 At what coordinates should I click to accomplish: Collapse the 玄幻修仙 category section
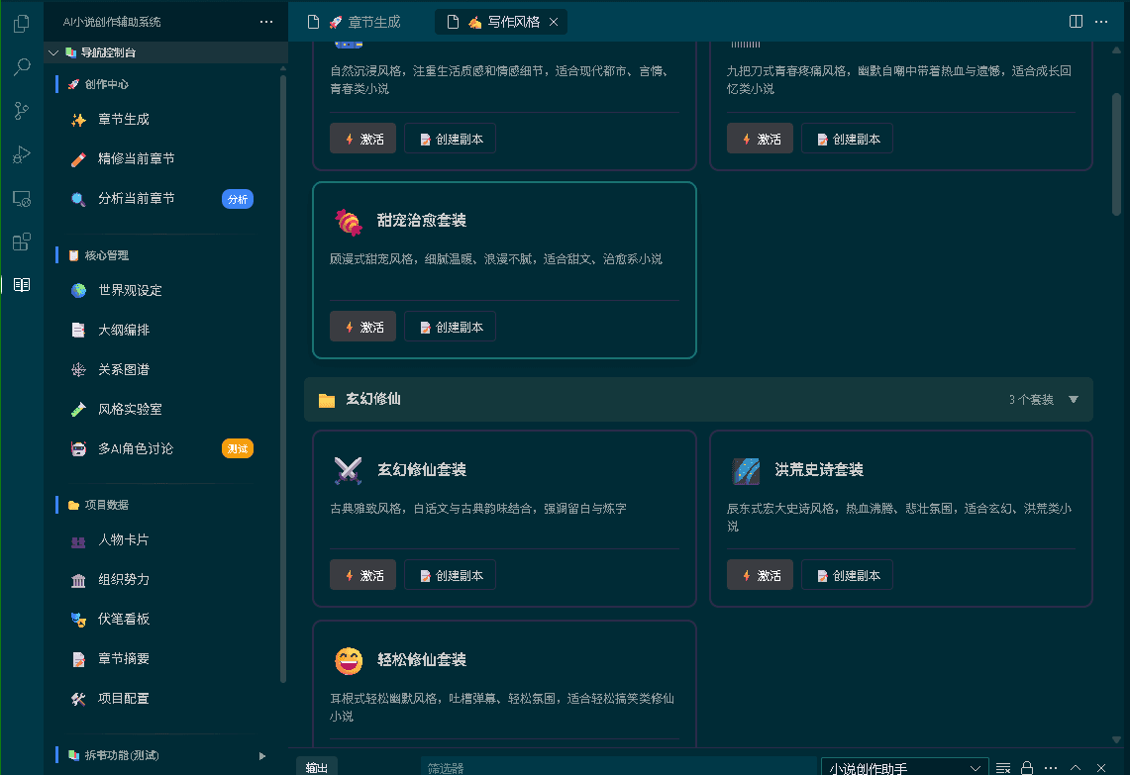pos(1074,400)
